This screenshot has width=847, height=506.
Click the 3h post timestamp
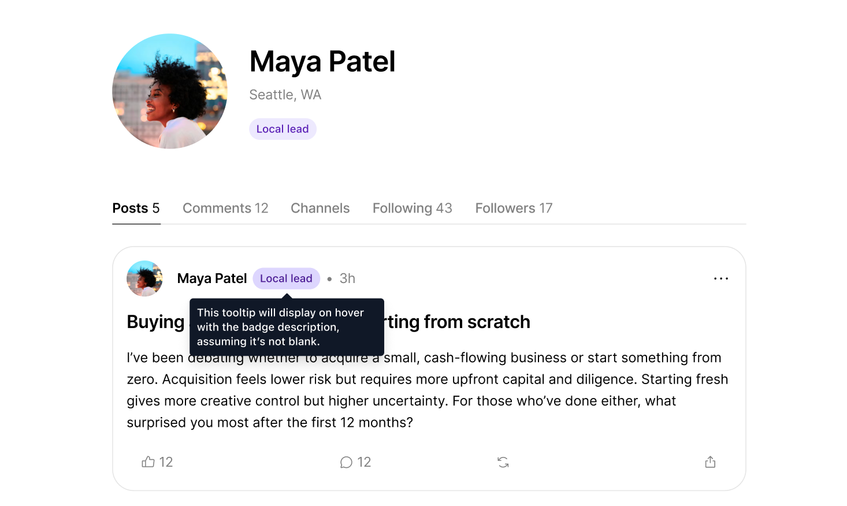click(x=347, y=278)
